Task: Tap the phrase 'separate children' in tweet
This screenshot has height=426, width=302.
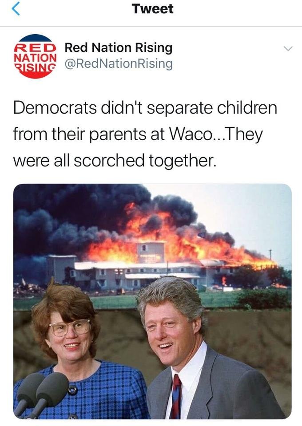Action: [212, 108]
